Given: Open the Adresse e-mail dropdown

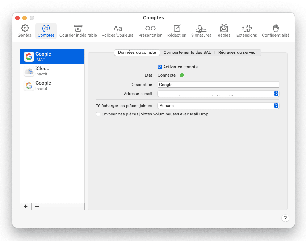Looking at the screenshot, I should tap(218, 94).
